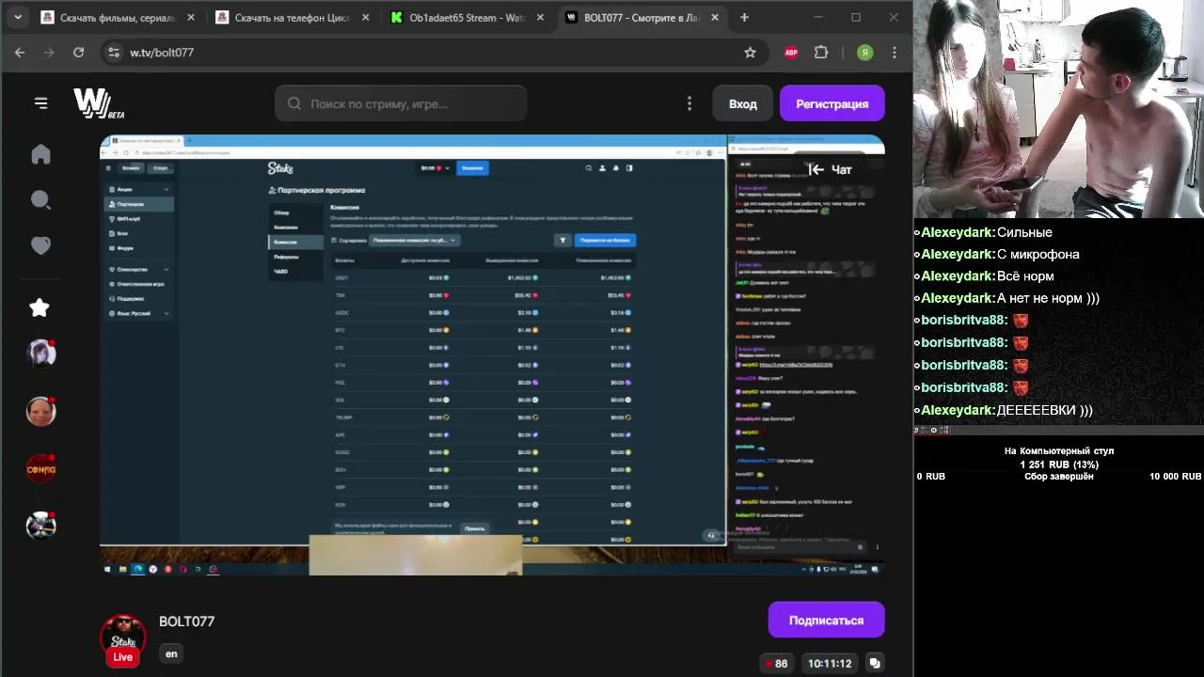
Task: Click the Alexeydark: С микрофона chat message
Action: pos(997,254)
